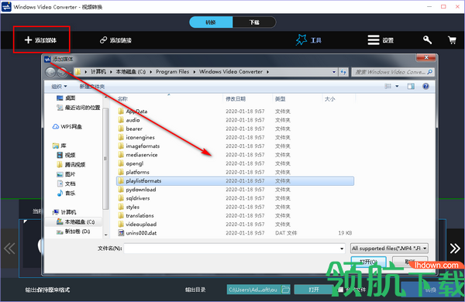This screenshot has width=465, height=302.
Task: Open the Tools star icon
Action: [301, 39]
